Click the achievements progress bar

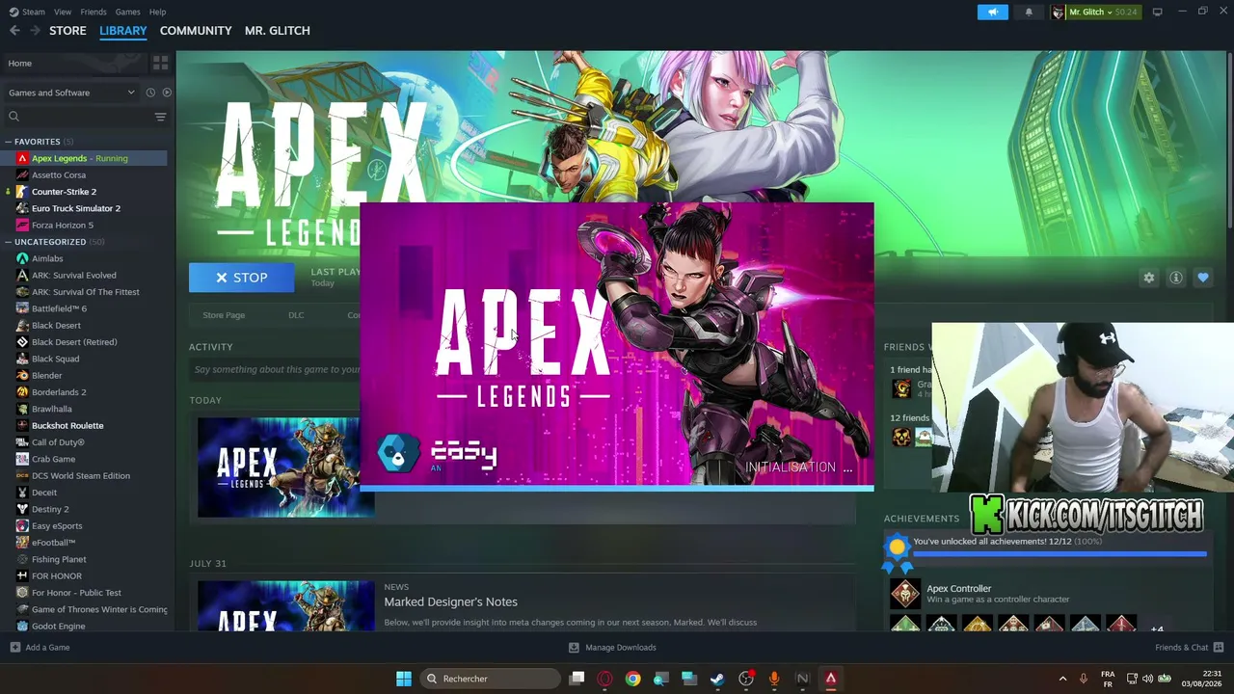pos(1060,554)
